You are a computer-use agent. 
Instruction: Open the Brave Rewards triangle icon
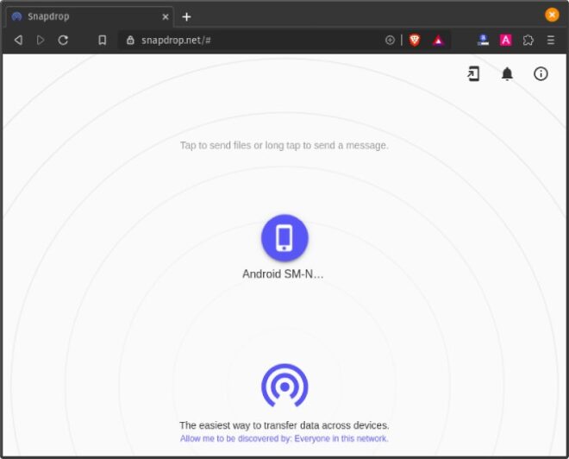tap(438, 41)
